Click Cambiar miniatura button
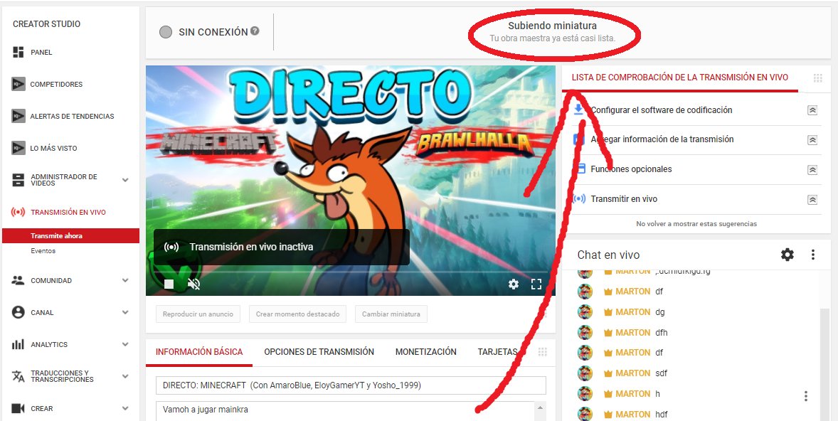Image resolution: width=838 pixels, height=421 pixels. 391,314
